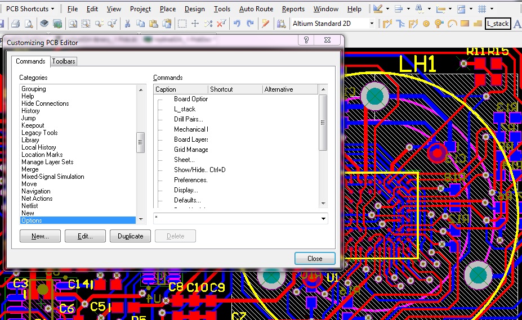Click the Redo arrow icon
The image size is (522, 320).
click(x=250, y=24)
